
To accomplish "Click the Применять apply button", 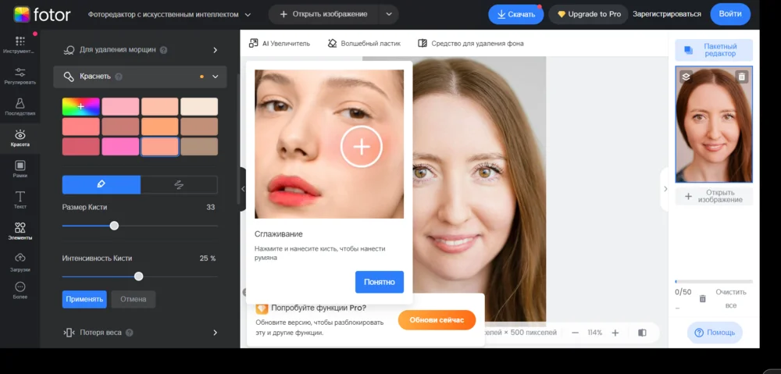I will 84,299.
